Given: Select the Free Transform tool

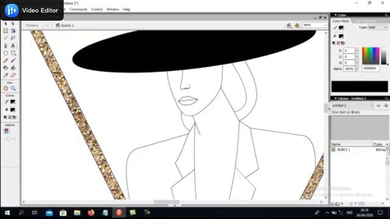Looking at the screenshot, I should (5, 31).
